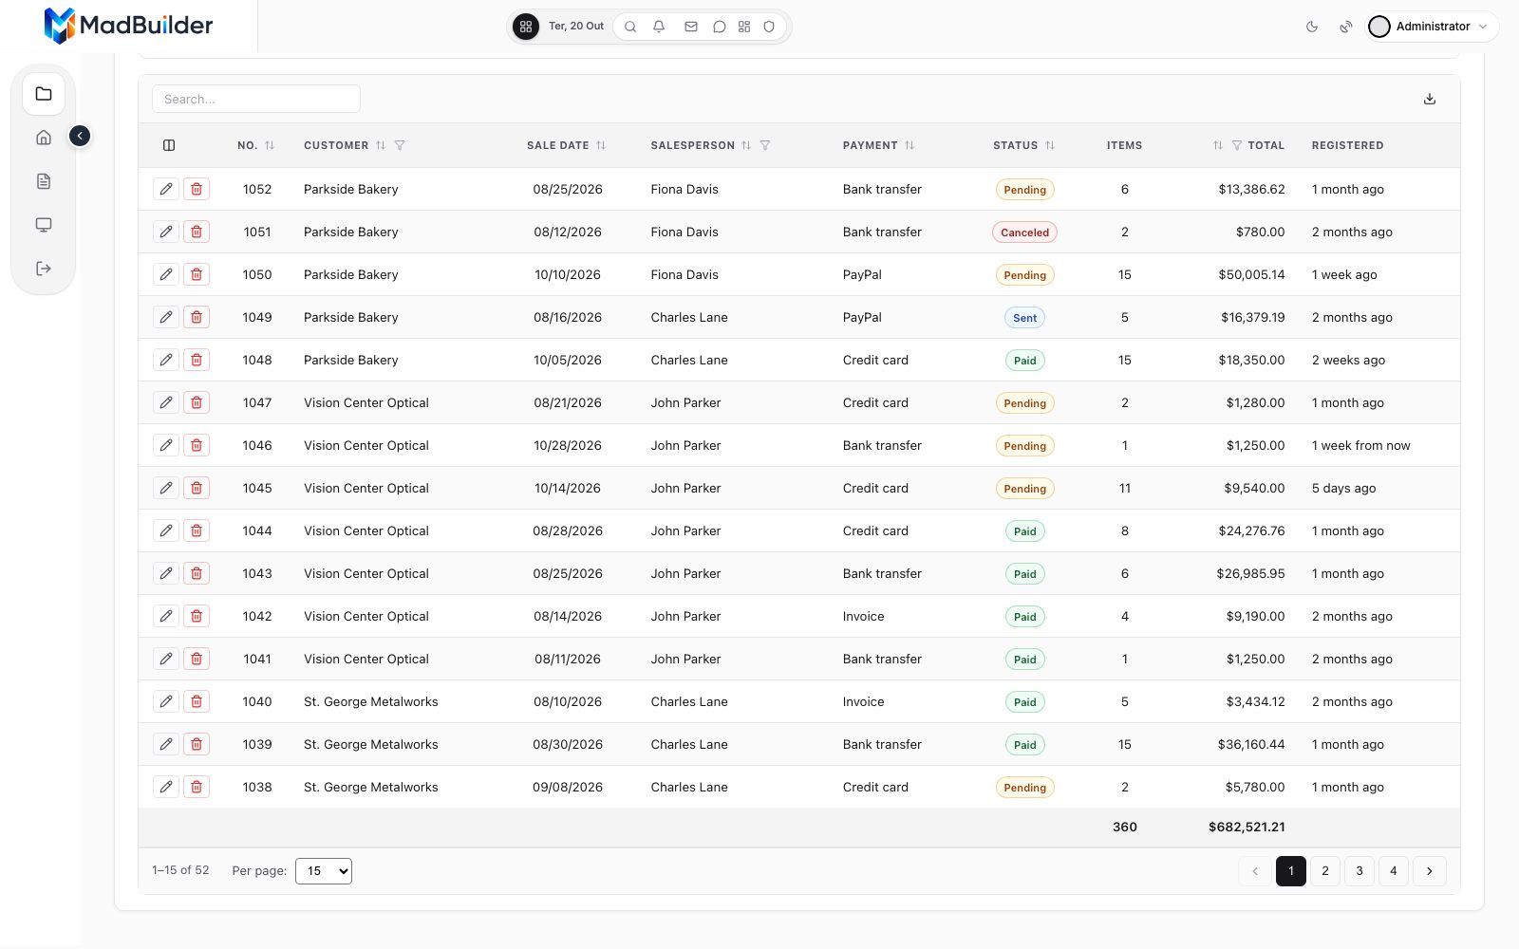
Task: Open chat bubble icon in top bar
Action: click(x=720, y=27)
